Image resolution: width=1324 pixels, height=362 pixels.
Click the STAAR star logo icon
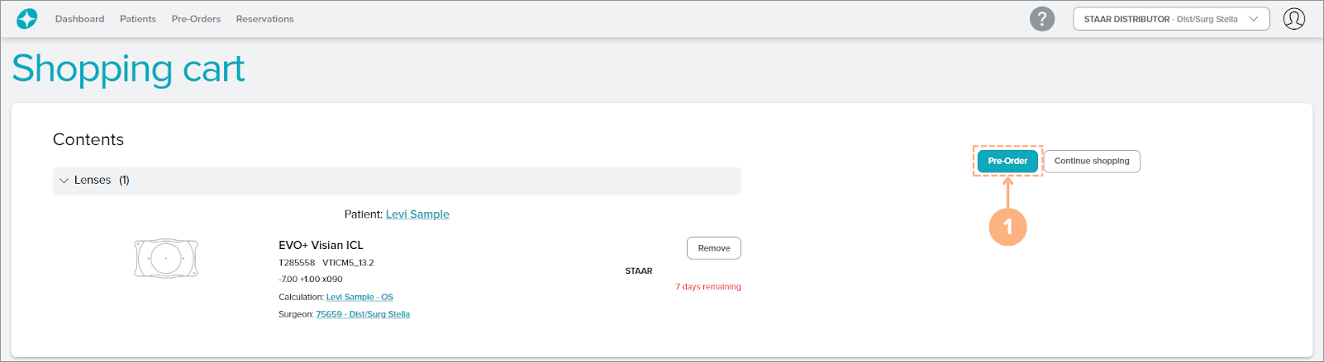coord(26,19)
